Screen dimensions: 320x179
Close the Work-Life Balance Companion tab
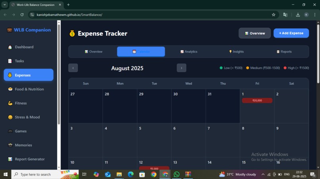(60, 5)
